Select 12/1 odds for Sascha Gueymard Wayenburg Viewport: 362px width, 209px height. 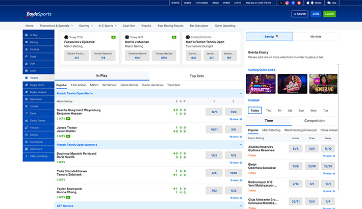pos(214,112)
